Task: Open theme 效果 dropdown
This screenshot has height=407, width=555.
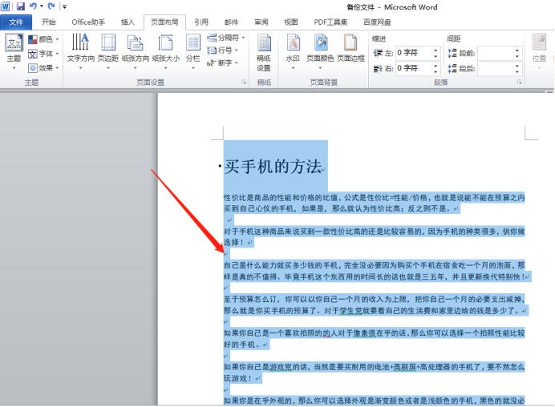Action: (43, 68)
